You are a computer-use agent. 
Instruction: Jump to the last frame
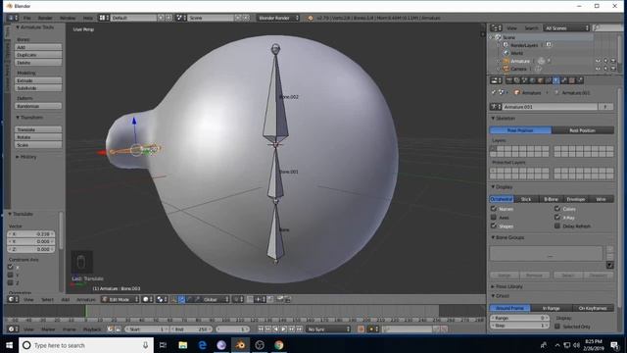coord(300,329)
